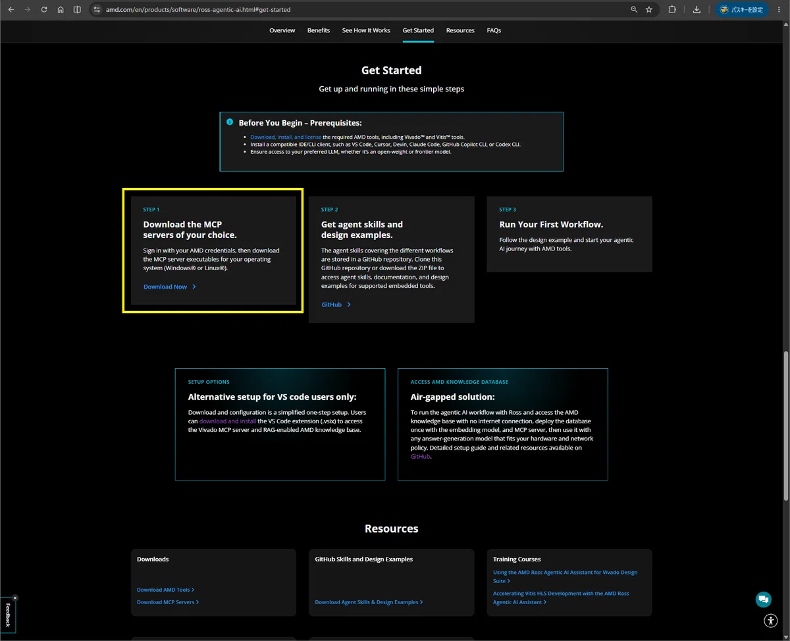Click Download Now in Step 1
The height and width of the screenshot is (641, 790).
(170, 287)
